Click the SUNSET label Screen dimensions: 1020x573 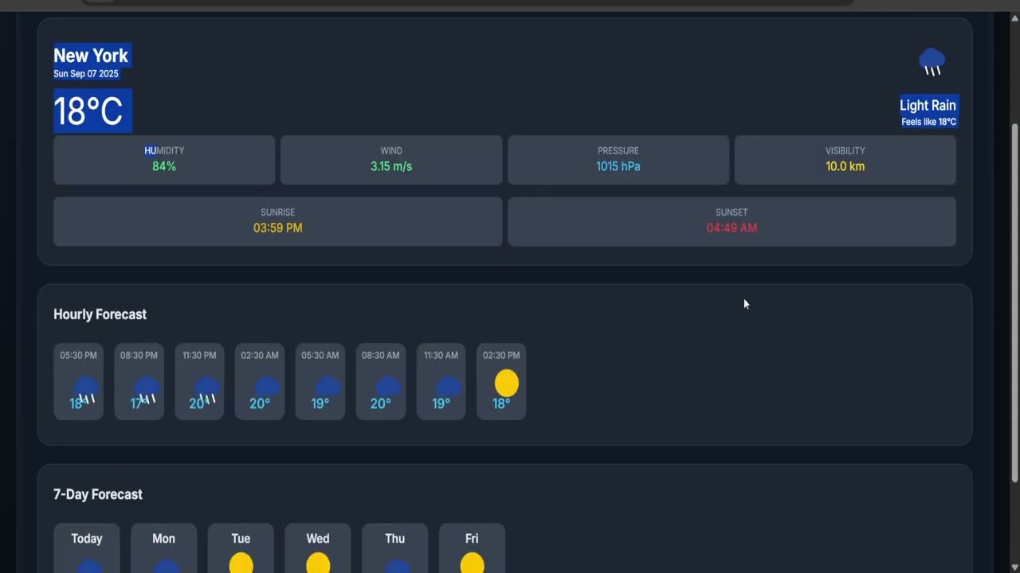point(732,212)
